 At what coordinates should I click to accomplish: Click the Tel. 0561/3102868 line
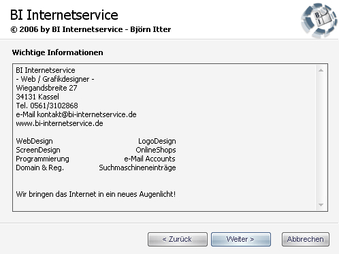coord(47,106)
